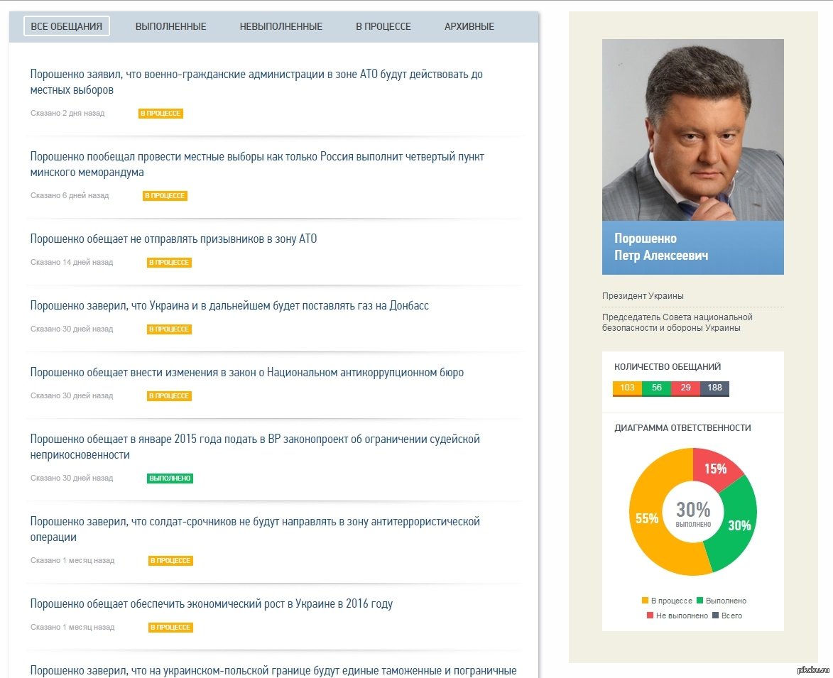Click В ПРОЦЕССЕ badge under 'Сказано 2 дня назад'
This screenshot has width=833, height=678.
[160, 113]
